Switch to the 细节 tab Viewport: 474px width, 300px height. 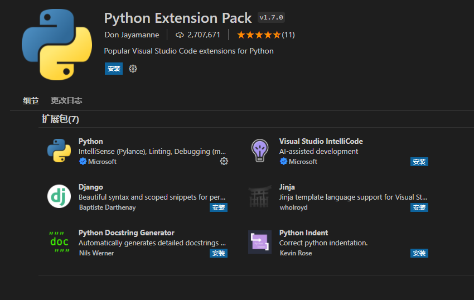(31, 100)
